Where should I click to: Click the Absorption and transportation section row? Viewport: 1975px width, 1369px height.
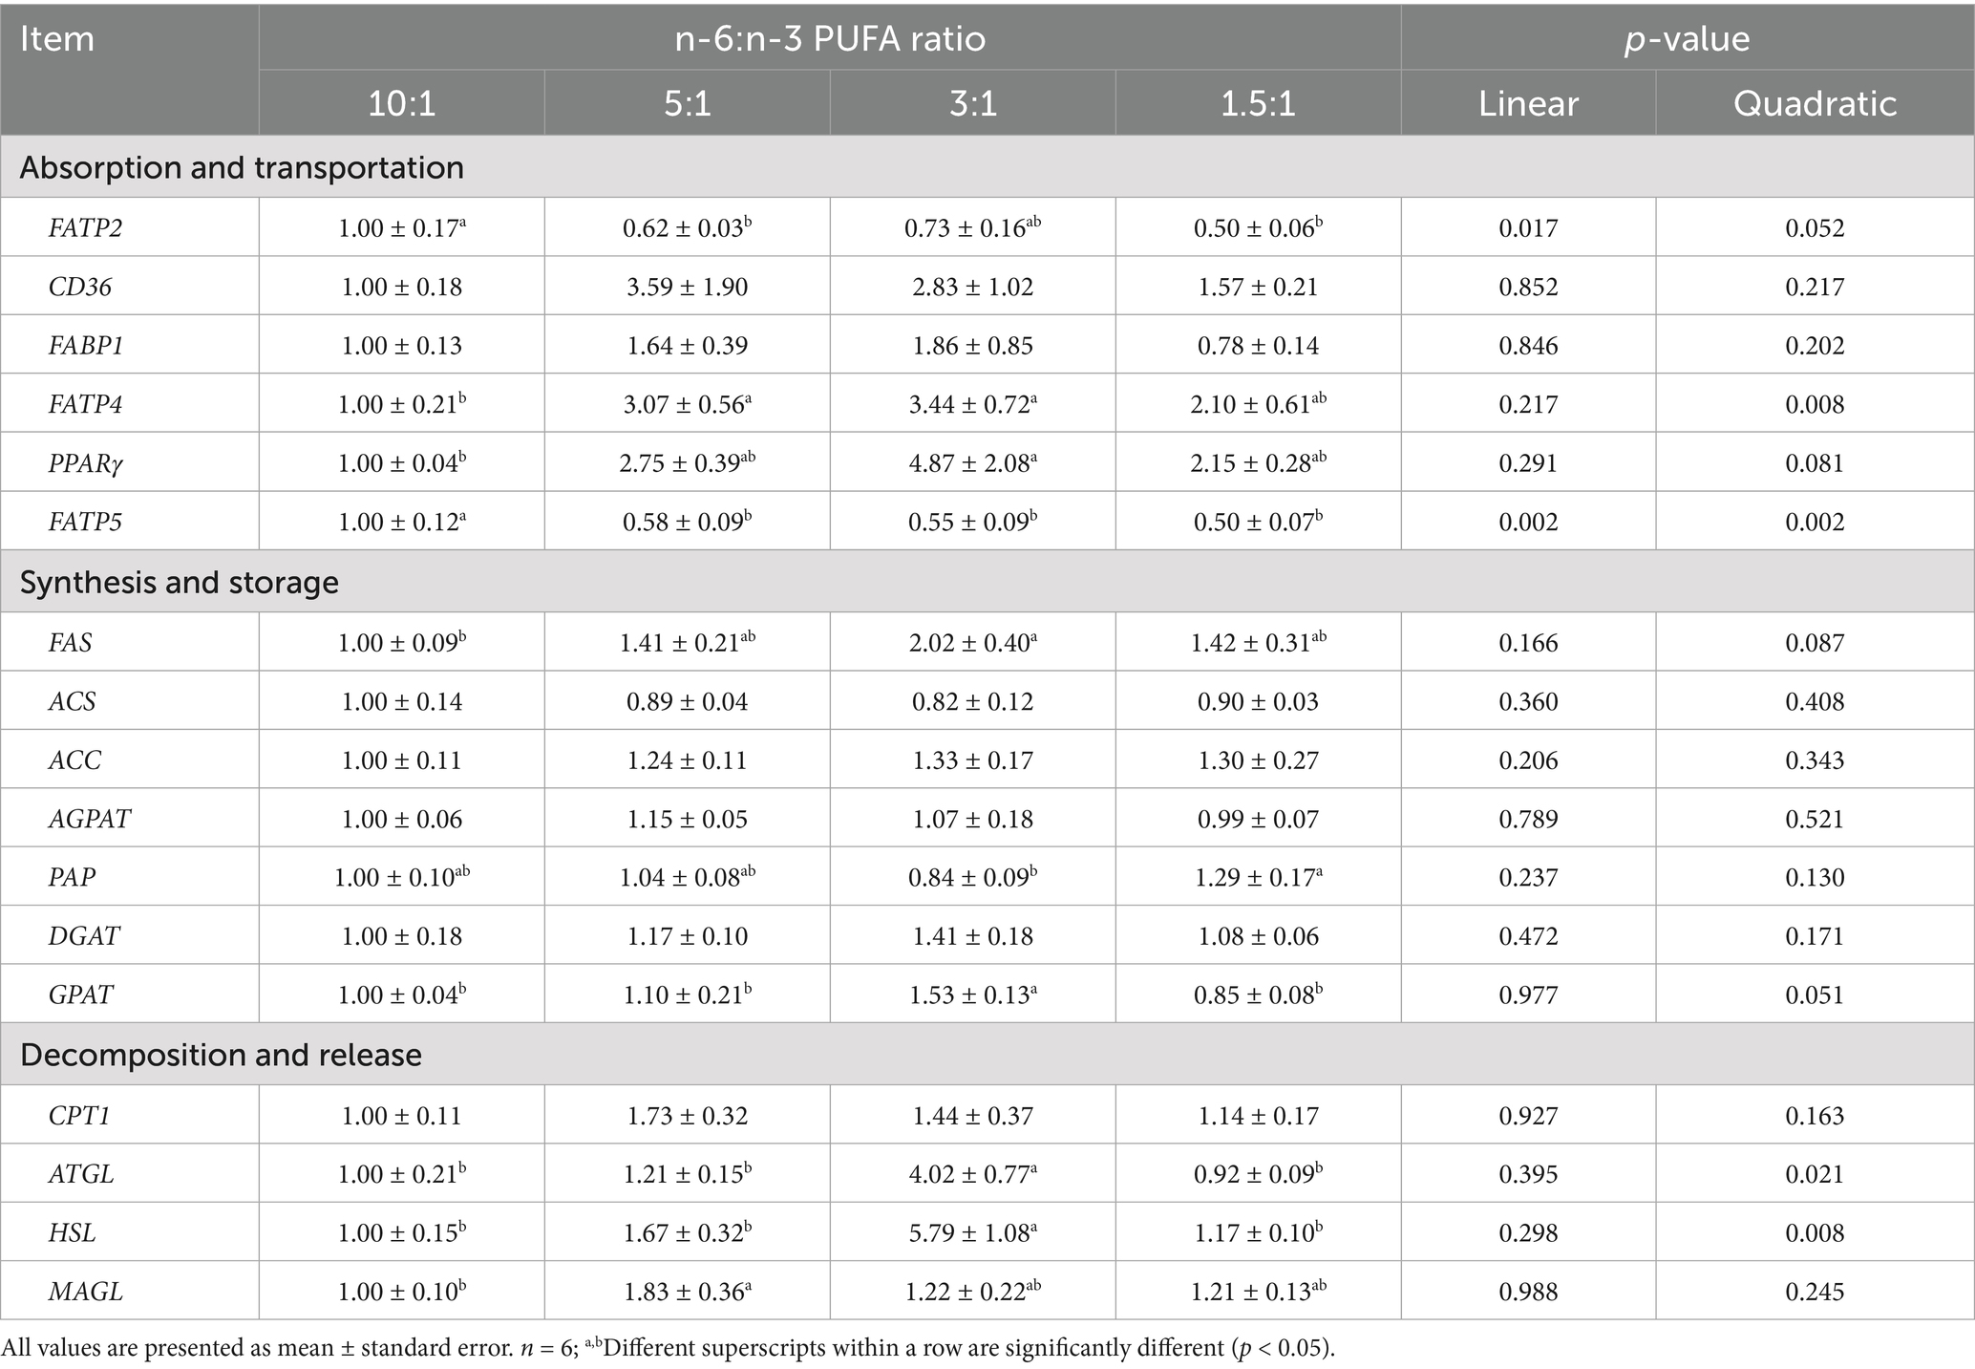[x=242, y=167]
